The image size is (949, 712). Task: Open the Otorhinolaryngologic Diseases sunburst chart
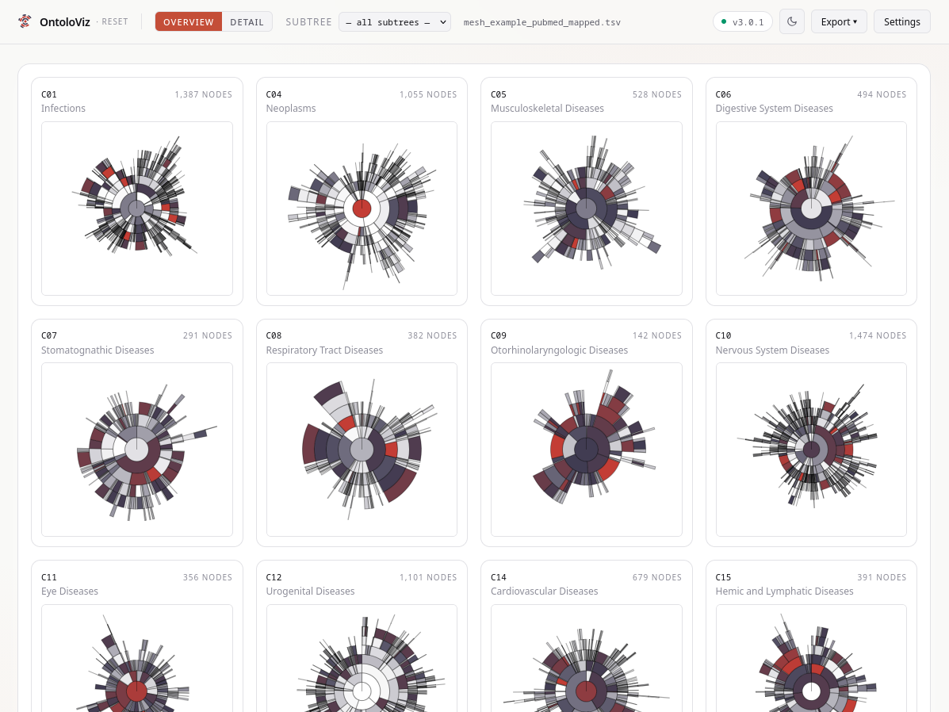tap(587, 450)
